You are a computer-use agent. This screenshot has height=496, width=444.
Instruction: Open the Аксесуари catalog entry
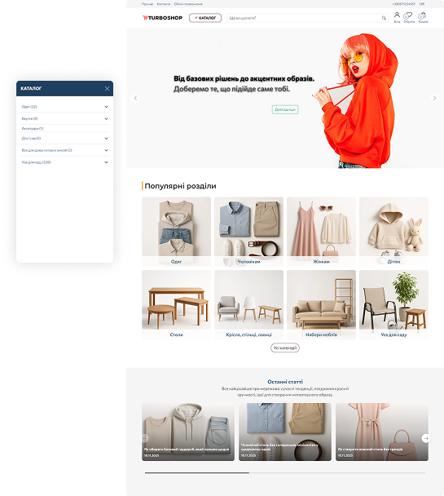[33, 128]
